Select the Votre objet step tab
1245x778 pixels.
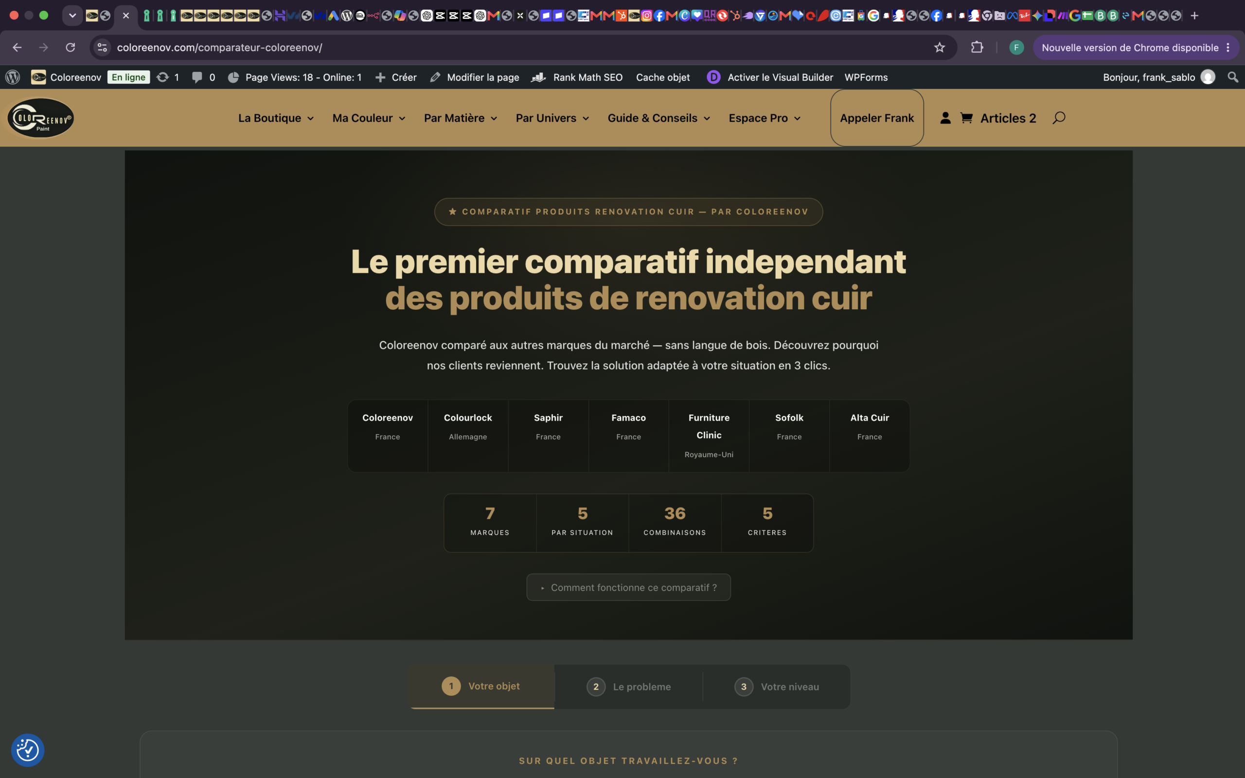pyautogui.click(x=481, y=687)
